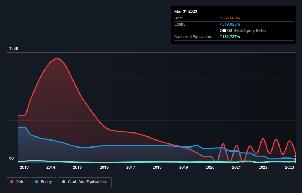The height and width of the screenshot is (193, 302).
Task: Click the 2014 x-axis label
Action: (x=51, y=167)
